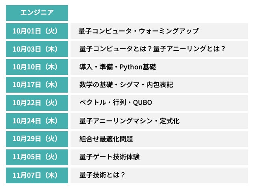Viewport: 256px width, 190px height.
Task: Open ベクトル・行列・QUBO session row
Action: pyautogui.click(x=160, y=103)
